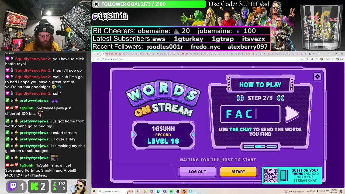This screenshot has height=194, width=345.
Task: Click recent follower alexberry097
Action: pos(247,47)
